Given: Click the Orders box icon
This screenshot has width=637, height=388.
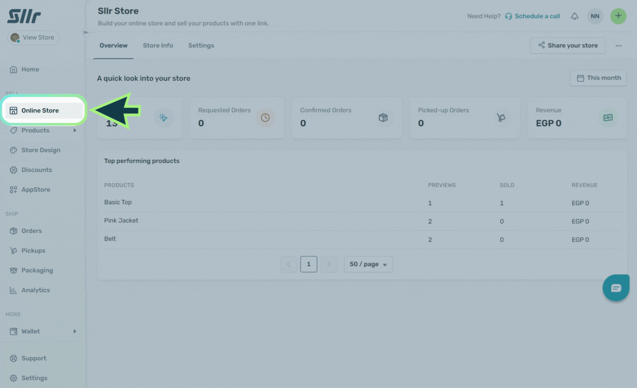Looking at the screenshot, I should [14, 231].
